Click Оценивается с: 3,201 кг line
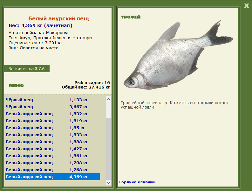The image size is (252, 191). point(36,43)
